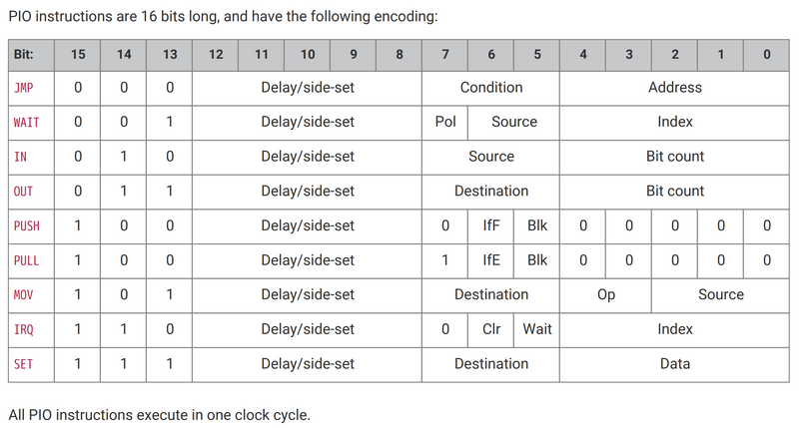This screenshot has width=799, height=428.
Task: Click the IfF cell in PUSH row
Action: coord(490,225)
